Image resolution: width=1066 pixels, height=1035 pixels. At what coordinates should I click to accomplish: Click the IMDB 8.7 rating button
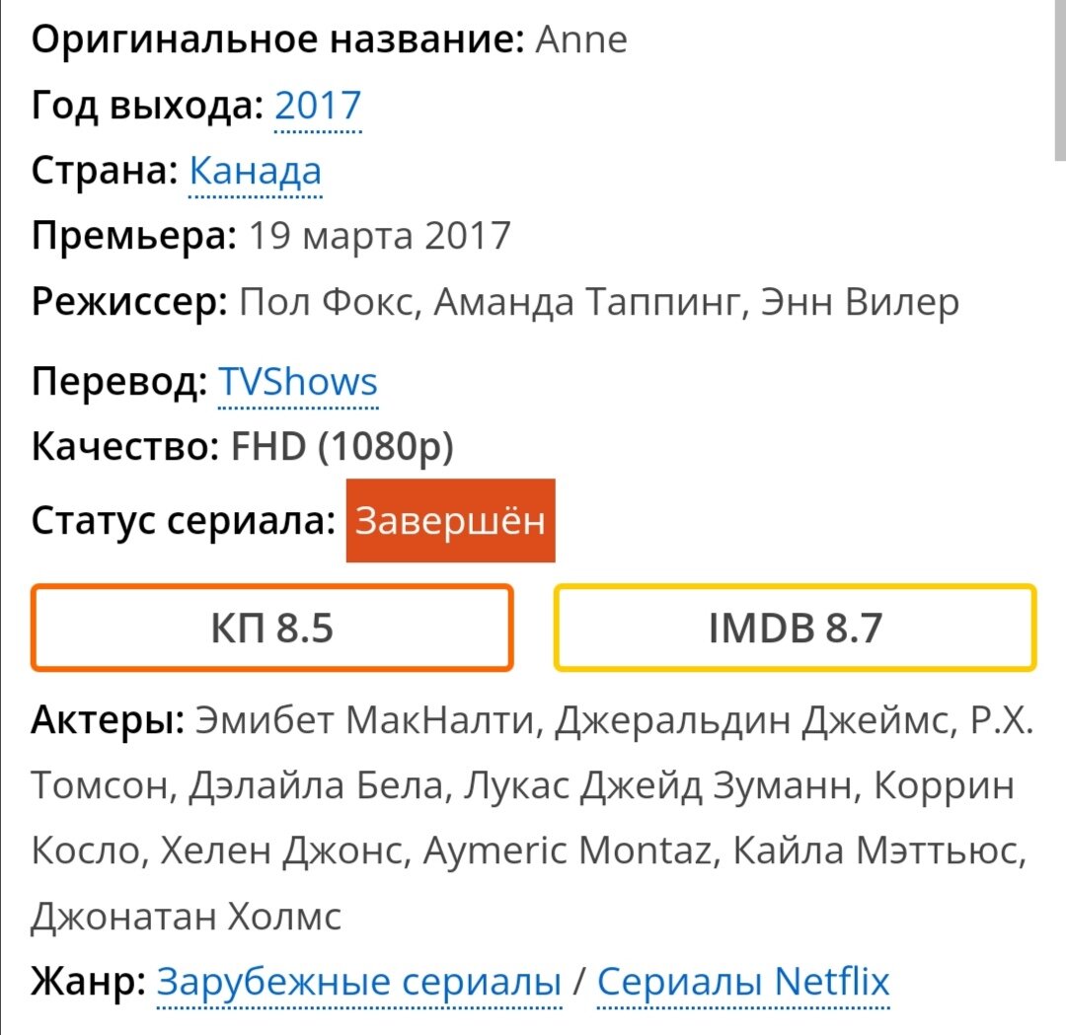pyautogui.click(x=795, y=628)
